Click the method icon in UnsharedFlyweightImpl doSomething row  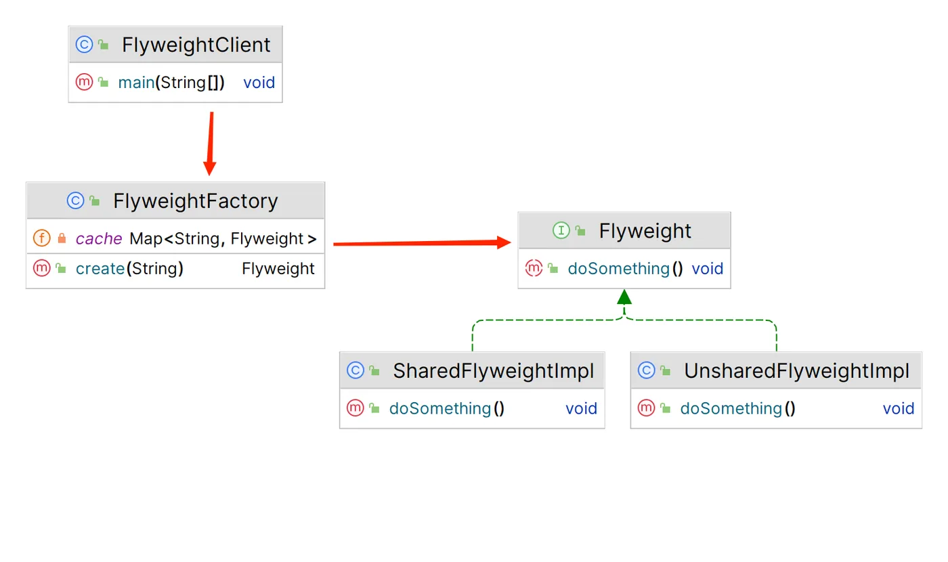click(646, 408)
